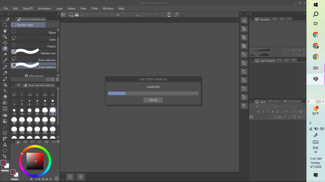Screen dimensions: 325x182
Task: Open the notification center icon
Action: [316, 175]
